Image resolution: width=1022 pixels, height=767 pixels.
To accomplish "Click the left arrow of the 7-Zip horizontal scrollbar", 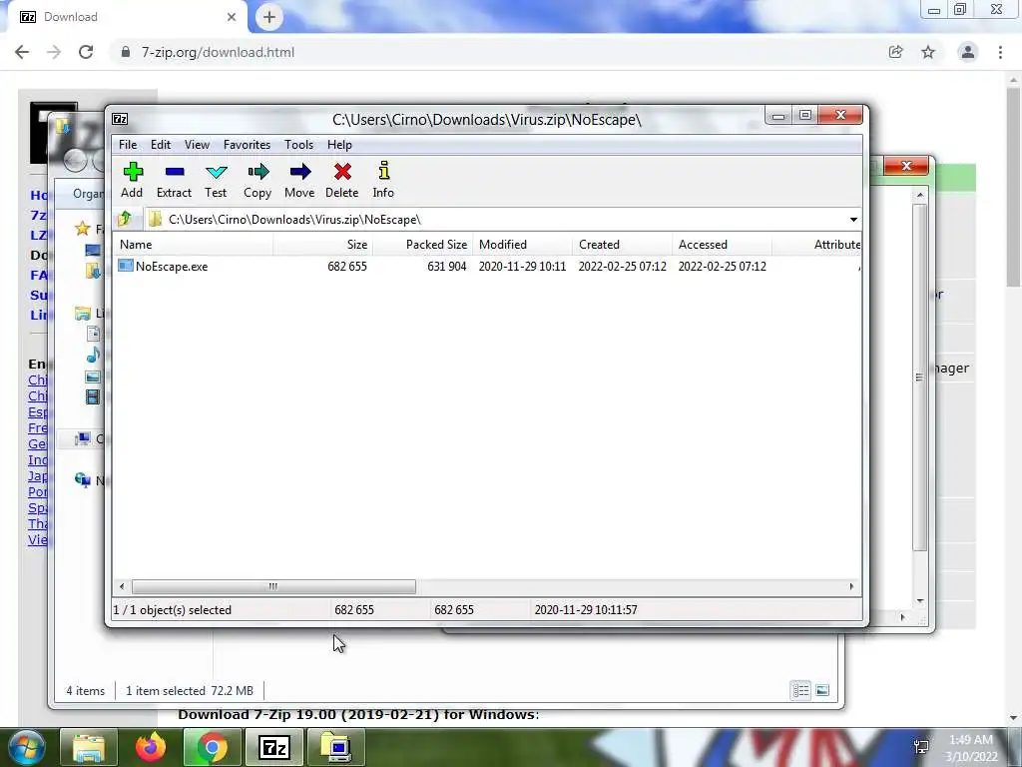I will 122,586.
